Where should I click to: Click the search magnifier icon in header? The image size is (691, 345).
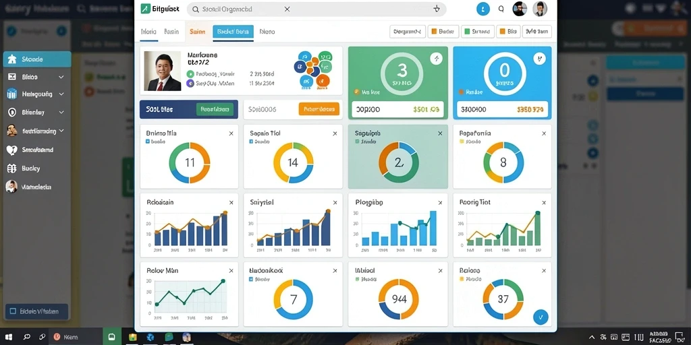click(501, 9)
